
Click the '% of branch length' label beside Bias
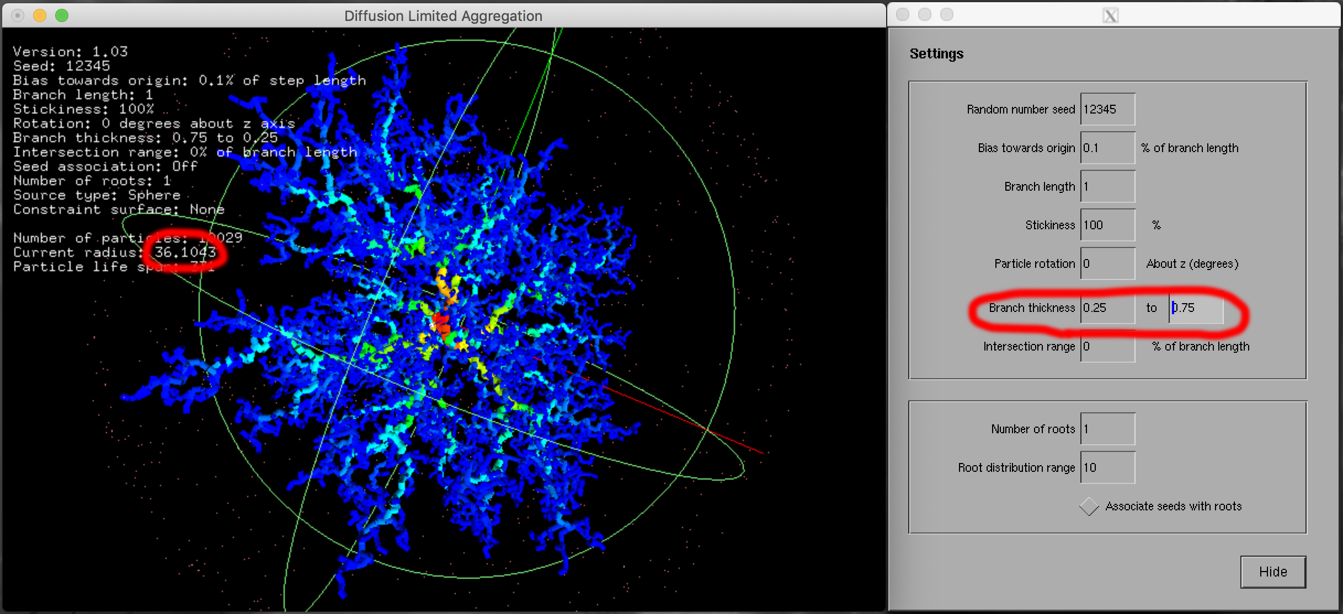(1190, 148)
